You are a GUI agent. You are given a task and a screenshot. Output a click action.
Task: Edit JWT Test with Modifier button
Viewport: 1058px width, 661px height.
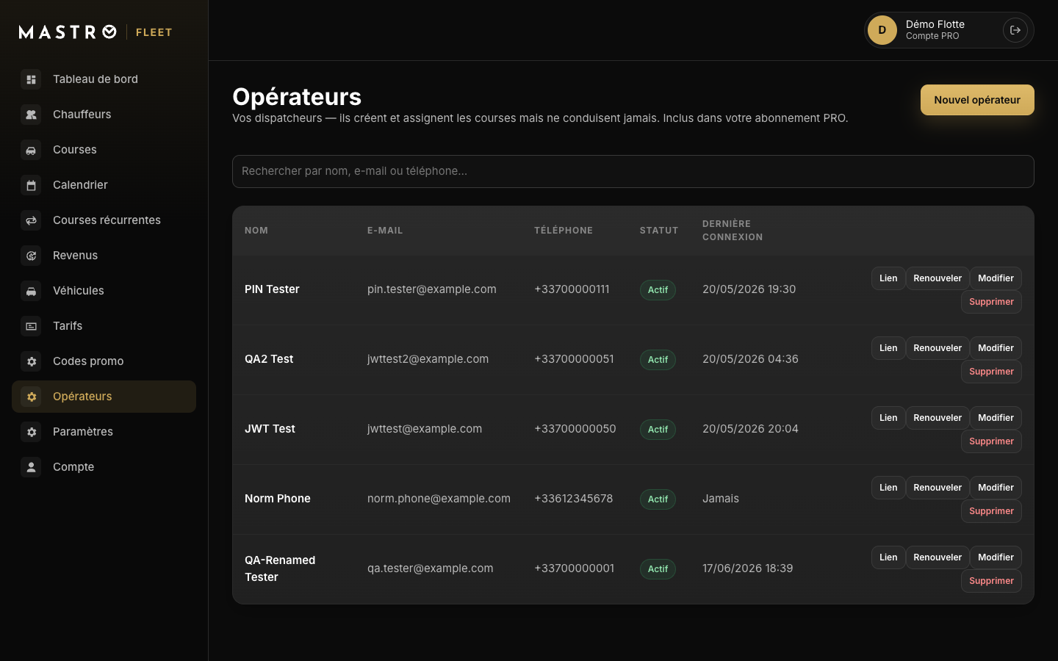tap(996, 418)
